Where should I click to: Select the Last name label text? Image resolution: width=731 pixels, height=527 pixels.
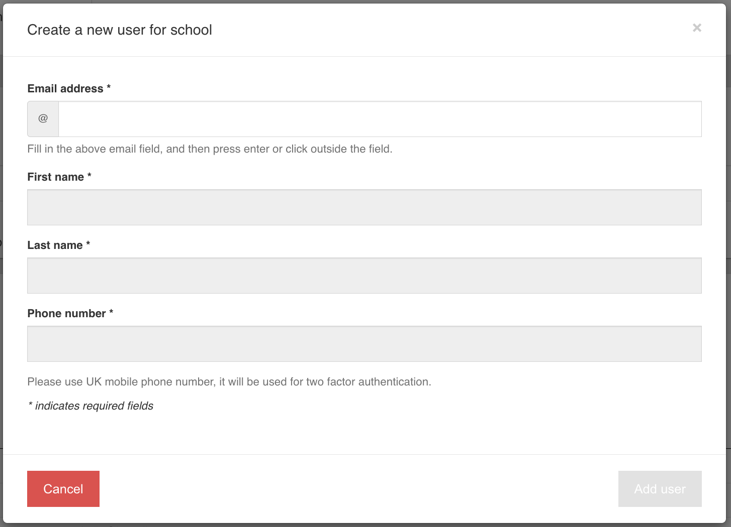(55, 245)
